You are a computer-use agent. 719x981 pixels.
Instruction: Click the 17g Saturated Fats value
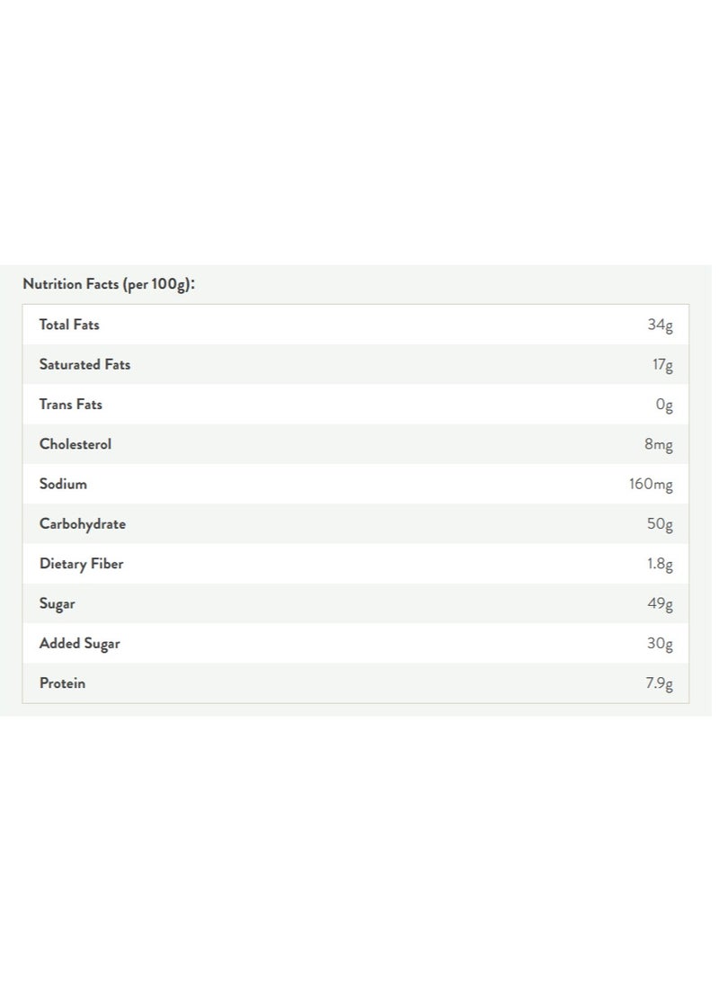(x=662, y=365)
